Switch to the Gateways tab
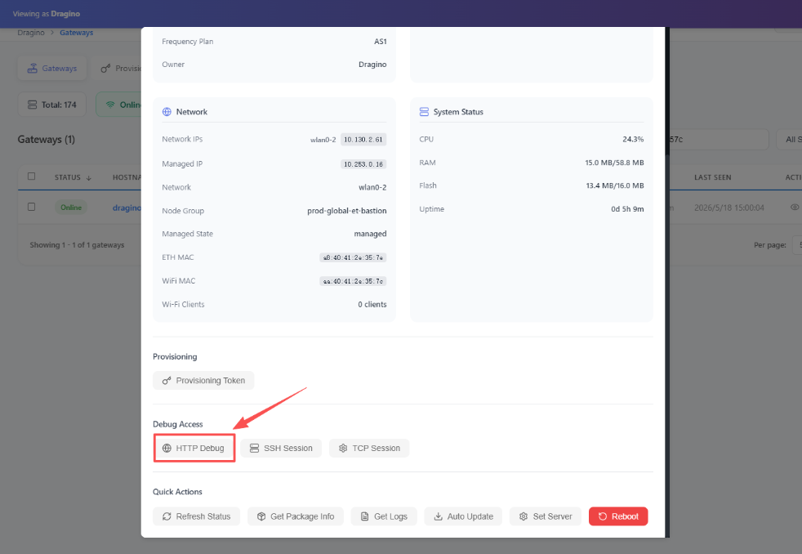 (x=52, y=68)
